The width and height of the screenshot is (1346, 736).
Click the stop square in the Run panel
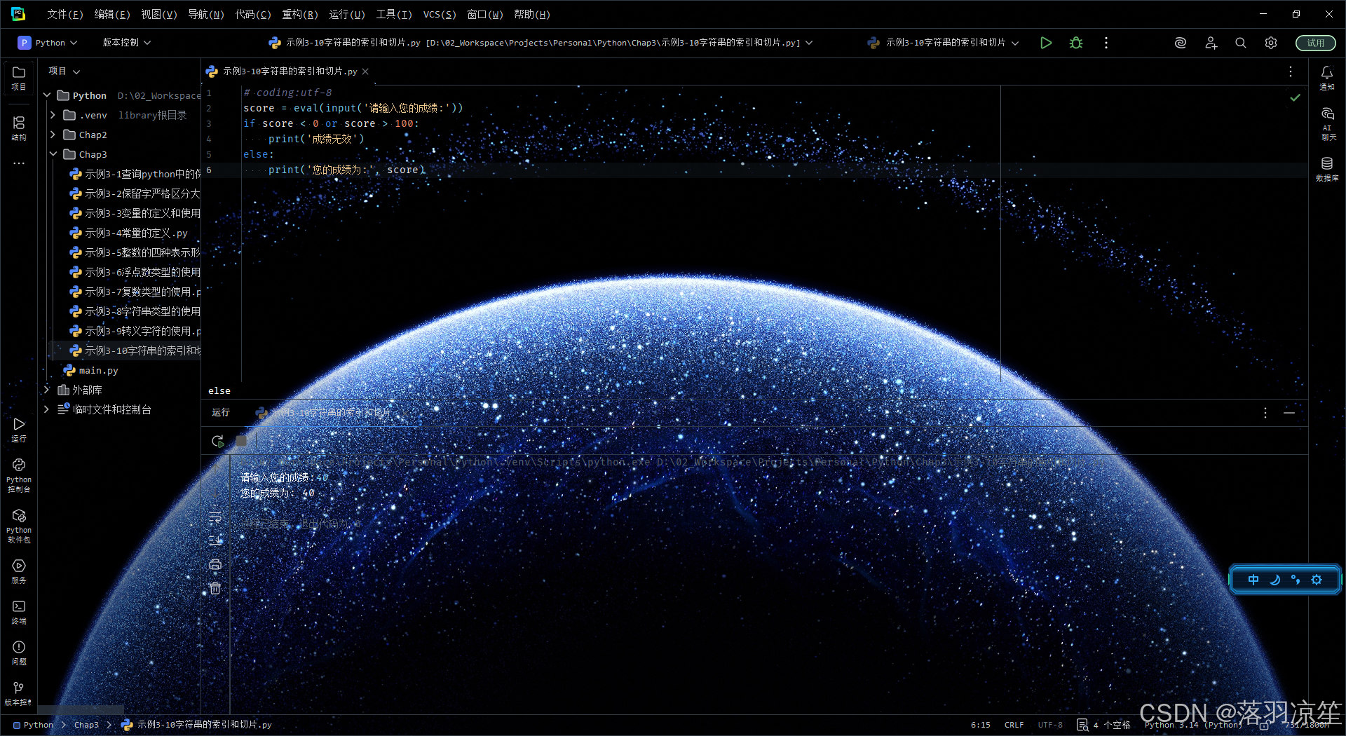tap(241, 441)
